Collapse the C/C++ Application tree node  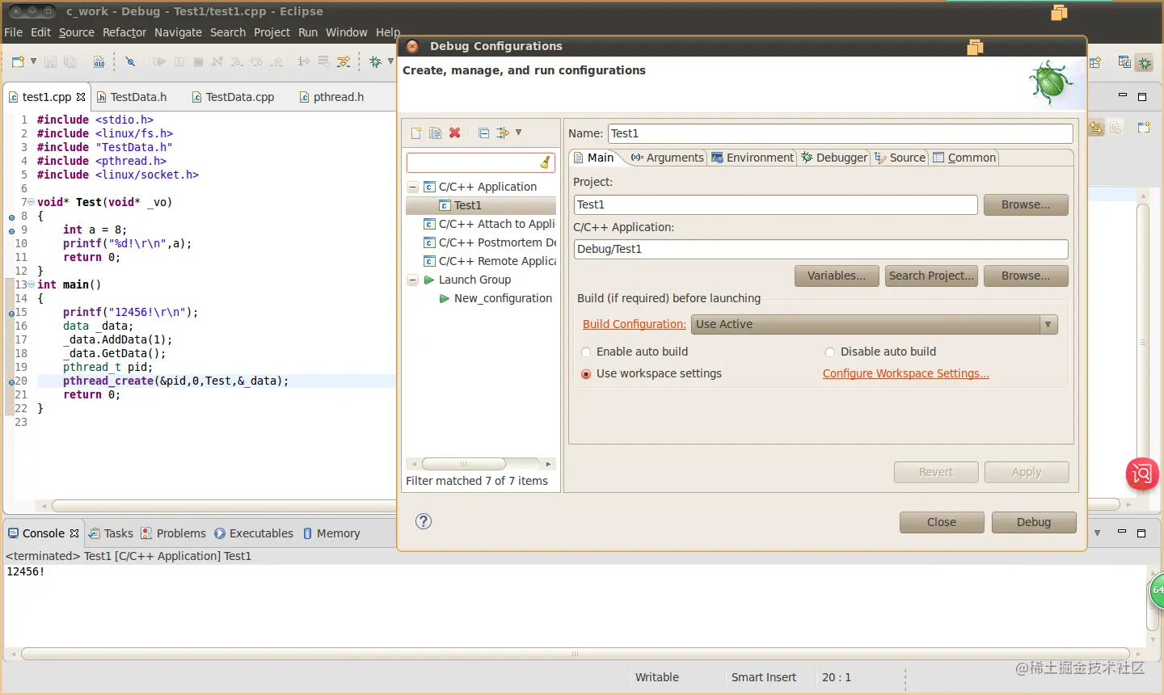tap(413, 187)
